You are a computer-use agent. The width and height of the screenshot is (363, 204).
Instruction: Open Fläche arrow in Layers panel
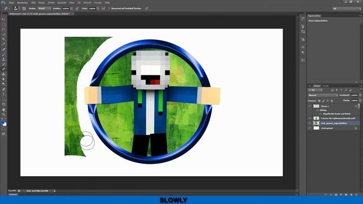(x=360, y=101)
